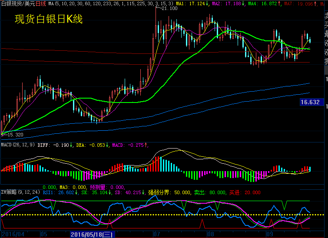This screenshot has height=238, width=328.
Task: Click the 2016/05/18(三) date marker
Action: pos(92,234)
